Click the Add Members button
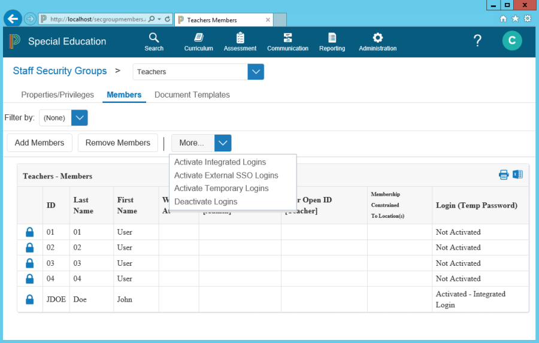This screenshot has height=343, width=539. (40, 143)
